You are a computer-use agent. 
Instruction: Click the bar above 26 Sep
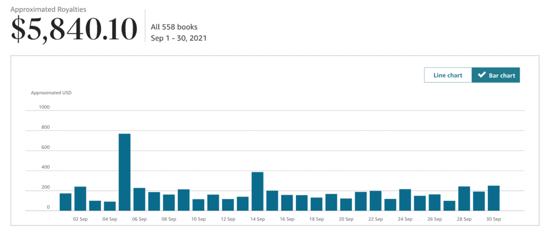pos(435,203)
